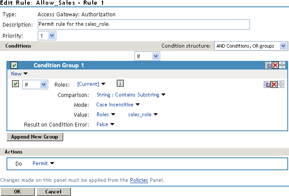Open the New condition menu
The width and height of the screenshot is (289, 196).
point(19,74)
